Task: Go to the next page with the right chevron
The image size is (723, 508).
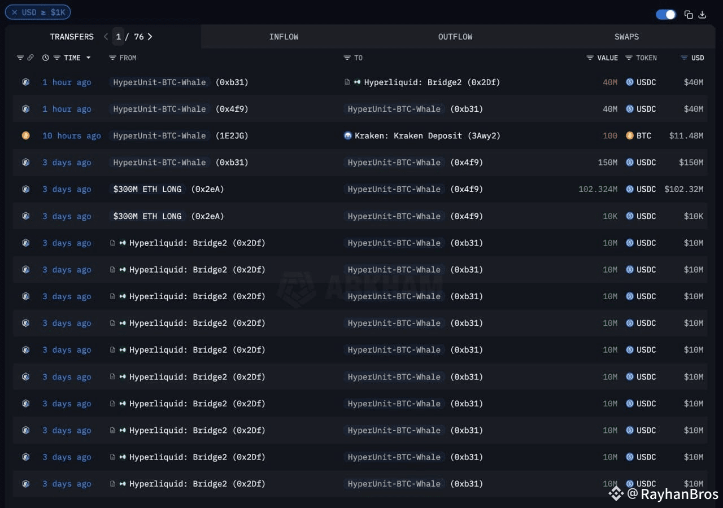Action: (x=150, y=36)
